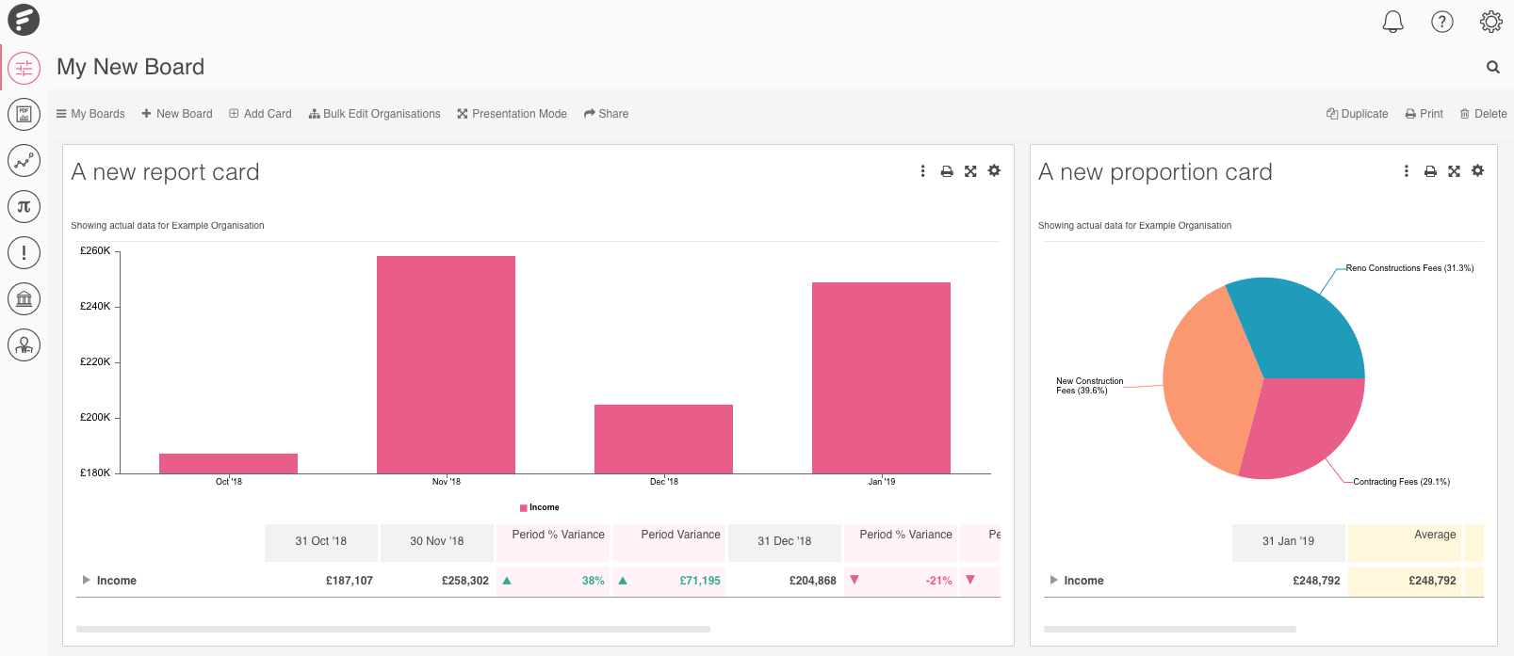Click the A new proportion card title
The width and height of the screenshot is (1514, 656).
pyautogui.click(x=1155, y=172)
